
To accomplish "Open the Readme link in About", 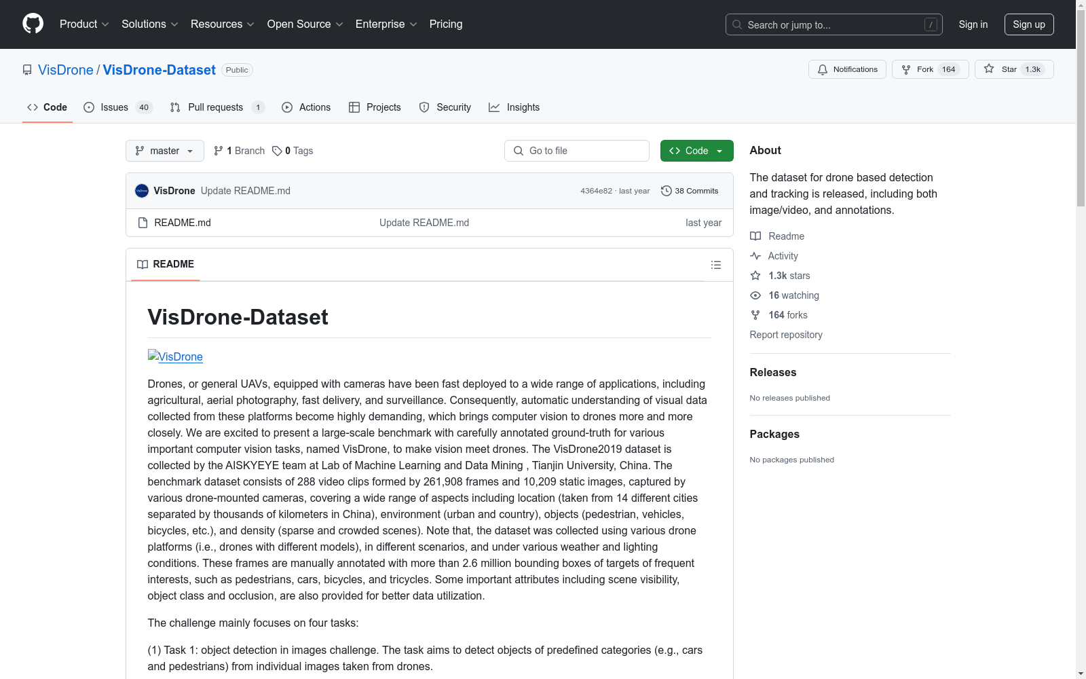I will pyautogui.click(x=778, y=236).
